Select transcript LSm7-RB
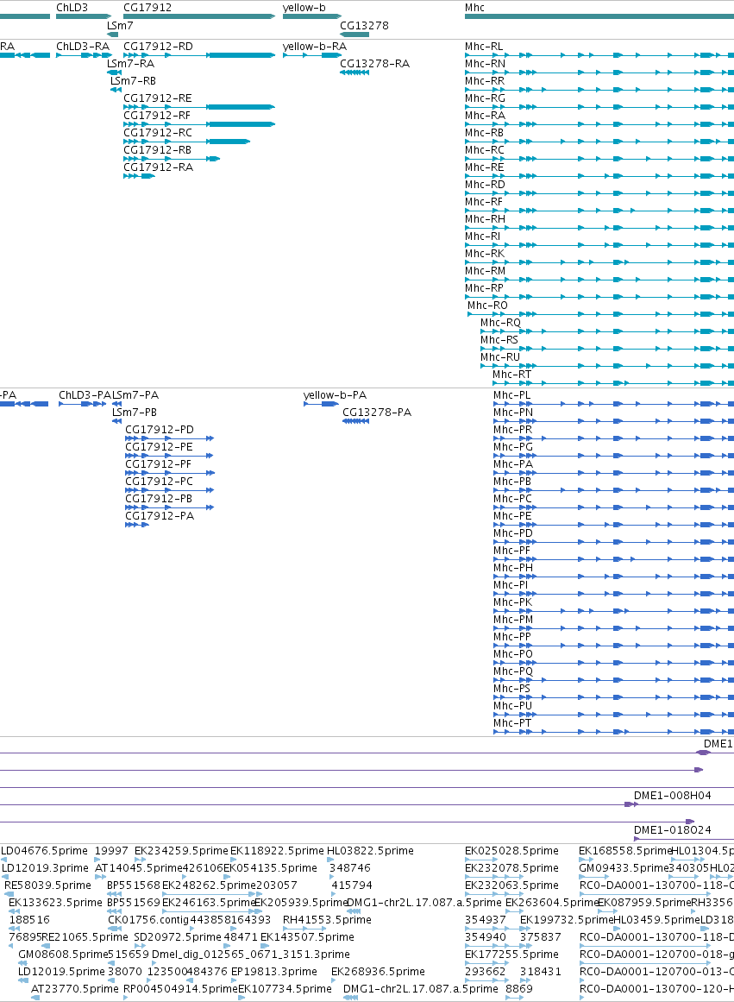The image size is (734, 1002). pyautogui.click(x=133, y=81)
